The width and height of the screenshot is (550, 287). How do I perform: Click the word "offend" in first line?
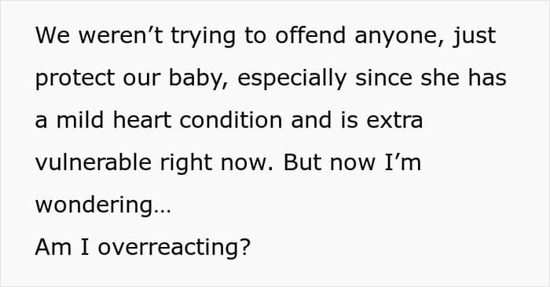tap(310, 35)
